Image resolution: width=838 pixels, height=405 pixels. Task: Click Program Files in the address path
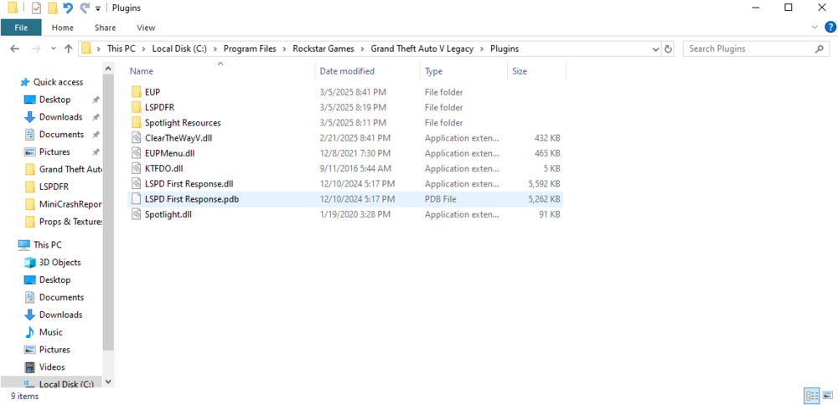(250, 49)
